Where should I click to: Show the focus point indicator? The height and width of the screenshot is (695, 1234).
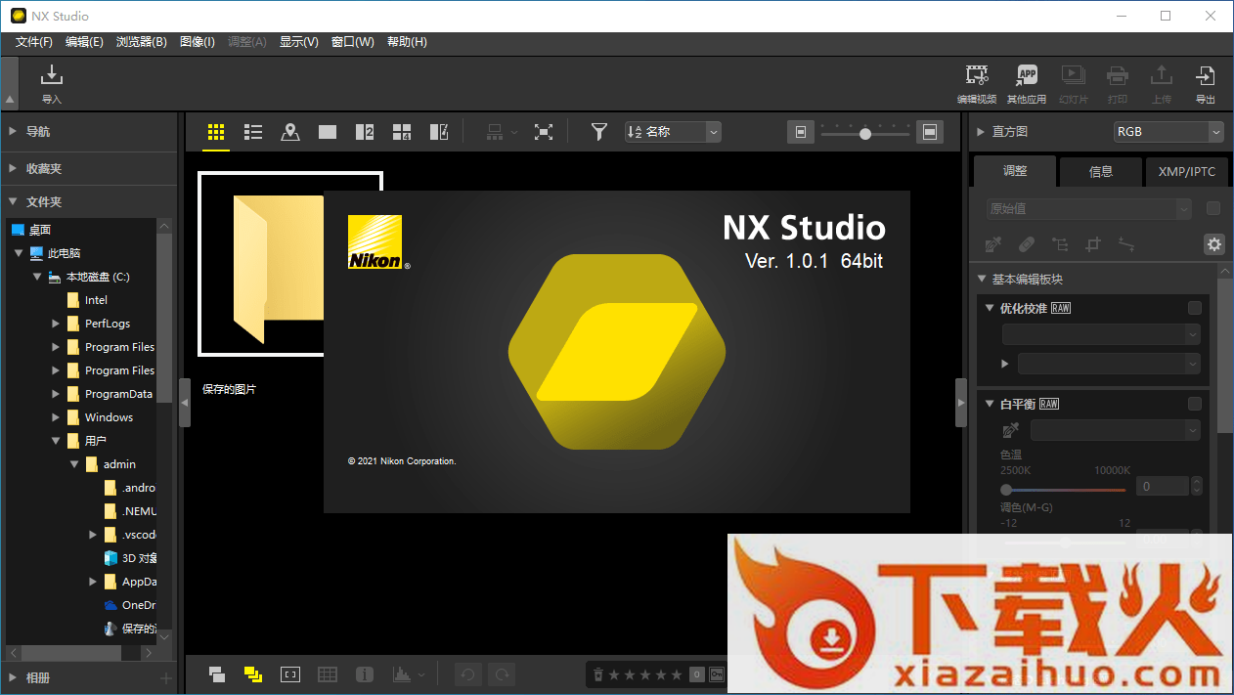pyautogui.click(x=290, y=673)
